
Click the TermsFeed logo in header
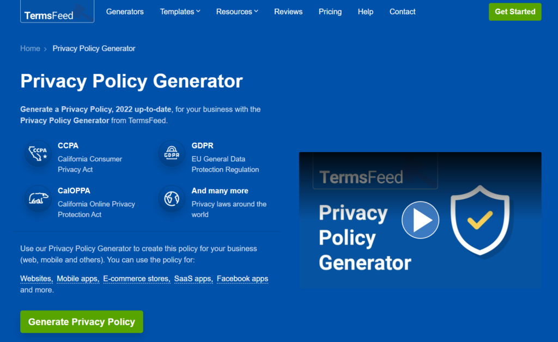[57, 11]
